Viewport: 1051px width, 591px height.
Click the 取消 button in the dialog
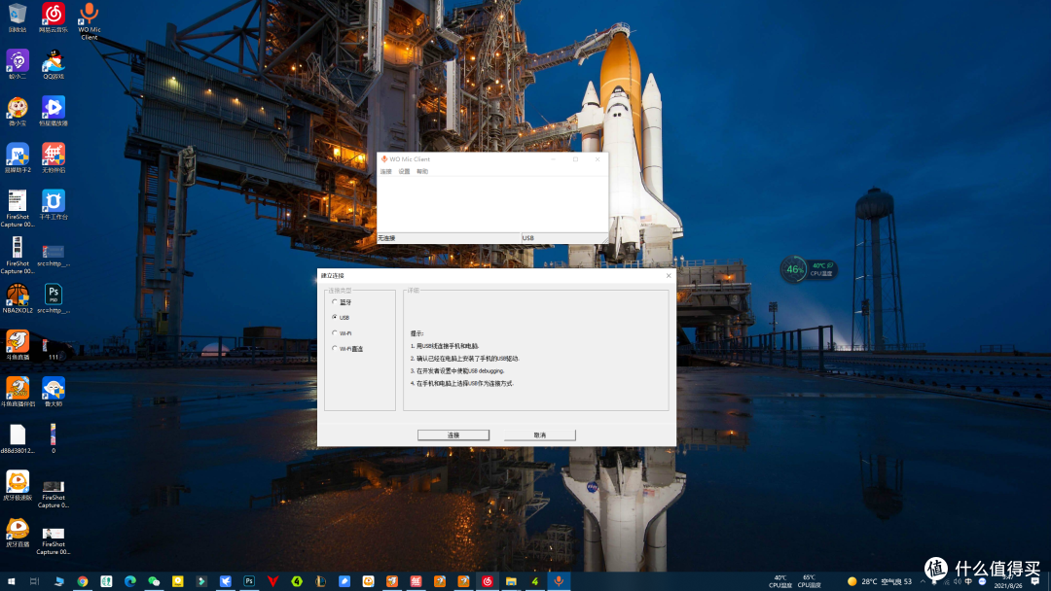(539, 435)
